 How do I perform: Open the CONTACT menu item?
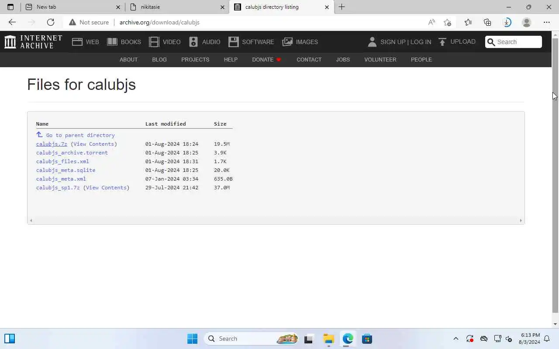(x=309, y=60)
